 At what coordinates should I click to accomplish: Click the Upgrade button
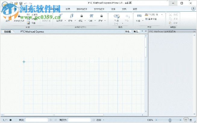click(x=128, y=32)
